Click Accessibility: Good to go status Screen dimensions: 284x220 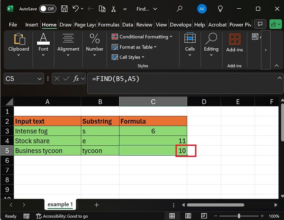tap(62, 216)
